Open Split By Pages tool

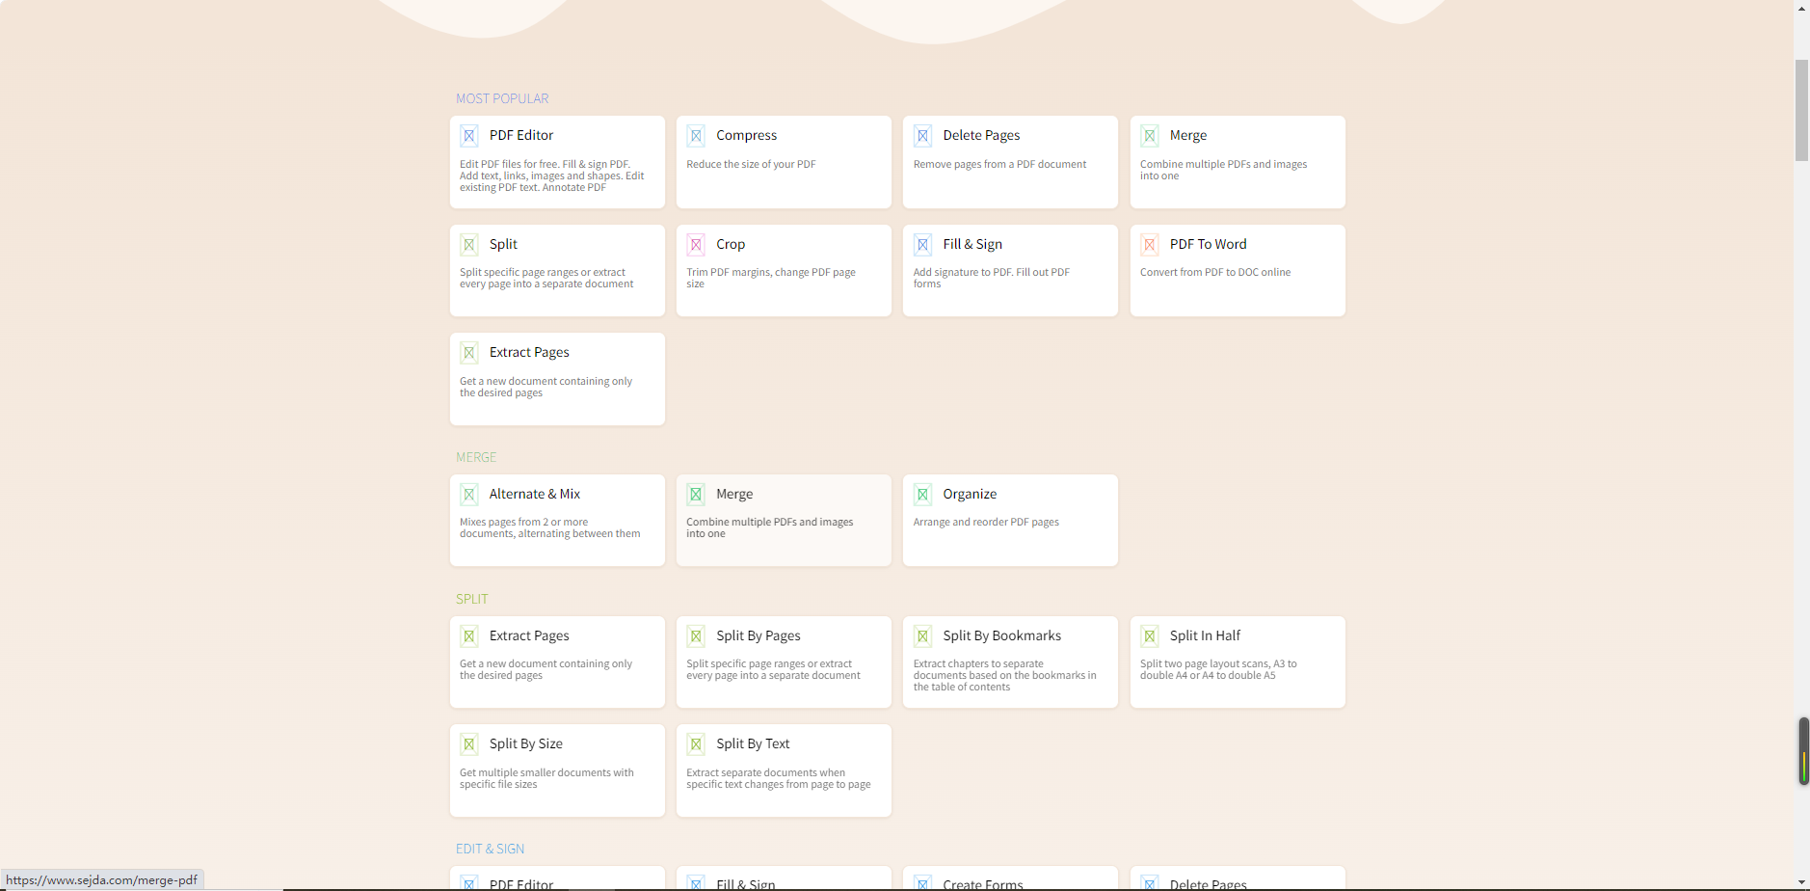784,661
